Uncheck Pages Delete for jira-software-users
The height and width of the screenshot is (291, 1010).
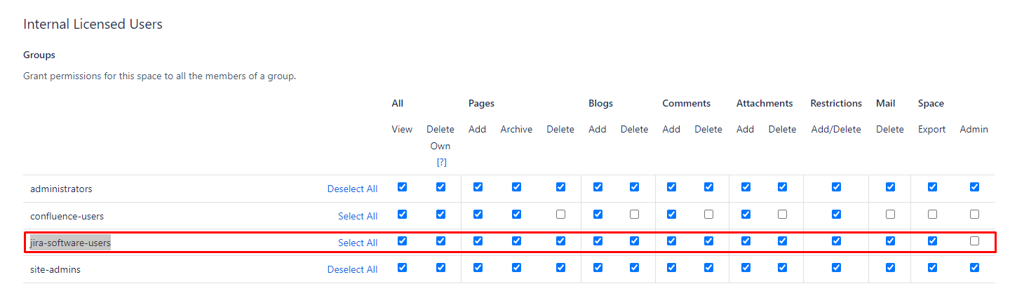click(x=560, y=241)
